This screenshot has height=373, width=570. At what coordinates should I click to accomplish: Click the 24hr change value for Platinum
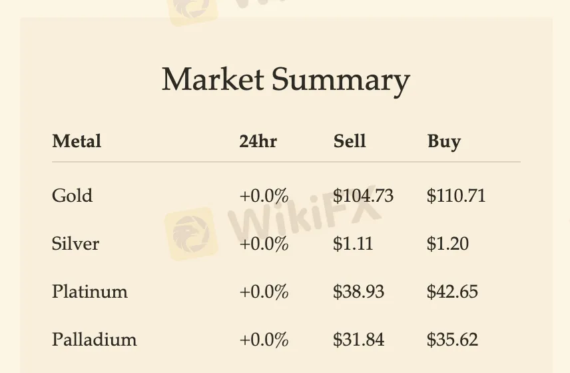[264, 292]
